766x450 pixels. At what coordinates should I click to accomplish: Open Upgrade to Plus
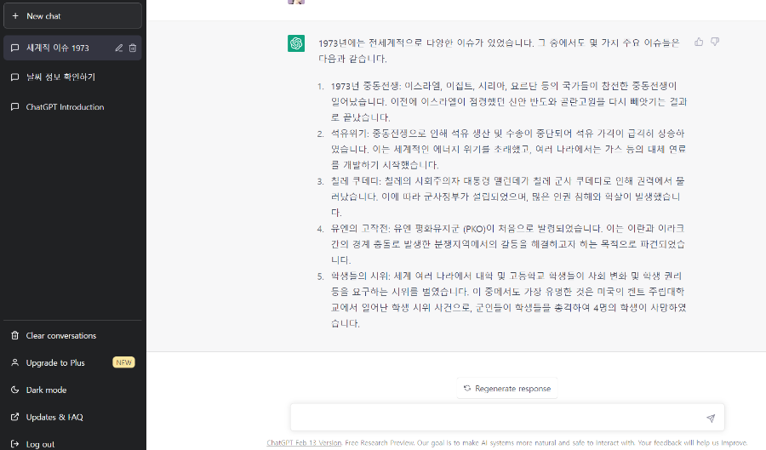(72, 362)
